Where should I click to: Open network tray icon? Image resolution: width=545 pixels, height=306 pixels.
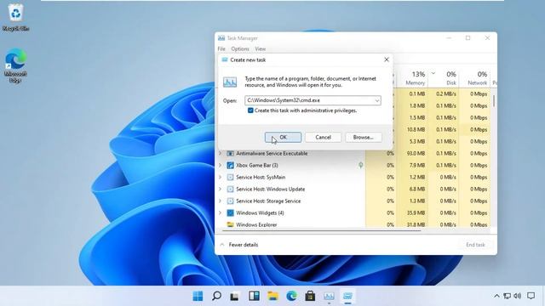coord(508,296)
